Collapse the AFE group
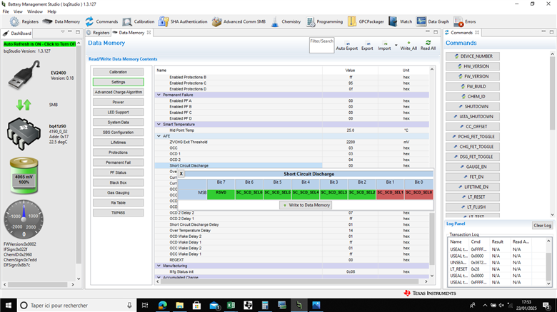The height and width of the screenshot is (312, 557). pyautogui.click(x=159, y=136)
